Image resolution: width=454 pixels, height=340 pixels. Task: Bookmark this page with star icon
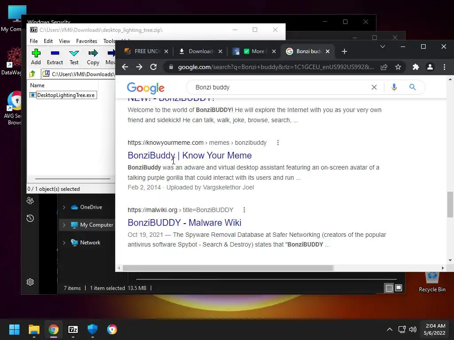[398, 67]
